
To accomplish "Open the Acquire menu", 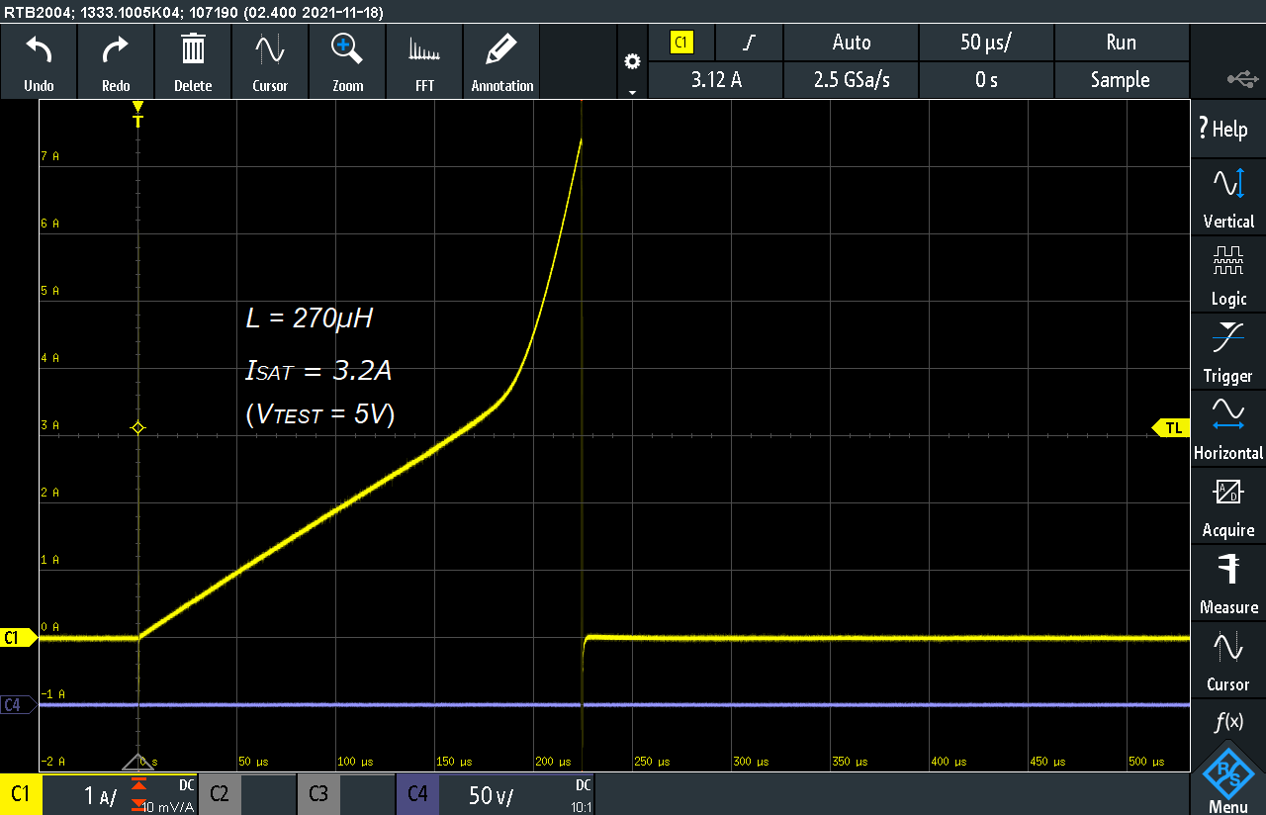I will pyautogui.click(x=1227, y=505).
